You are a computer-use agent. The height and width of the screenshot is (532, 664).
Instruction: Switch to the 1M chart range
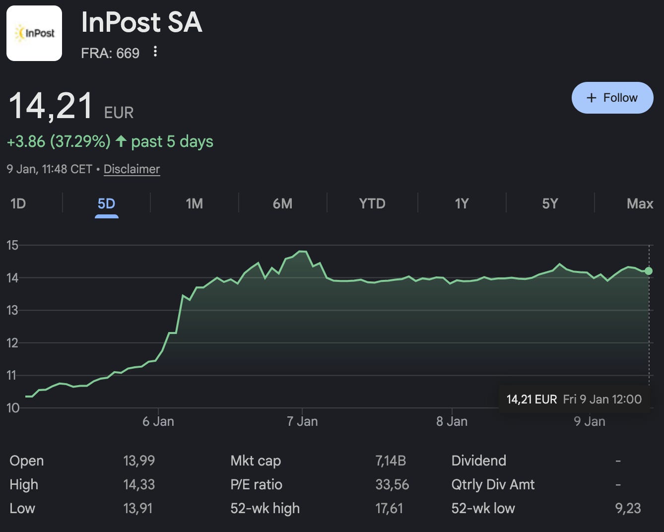(x=194, y=203)
